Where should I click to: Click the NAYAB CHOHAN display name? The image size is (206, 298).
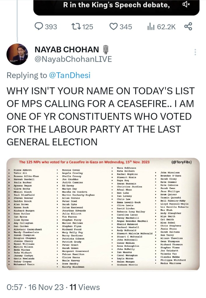pos(66,50)
